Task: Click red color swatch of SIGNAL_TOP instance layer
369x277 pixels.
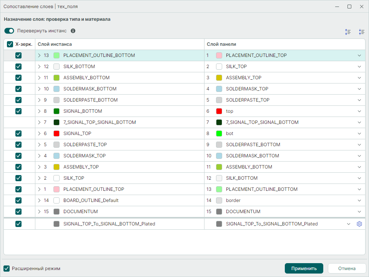Action: click(57, 133)
